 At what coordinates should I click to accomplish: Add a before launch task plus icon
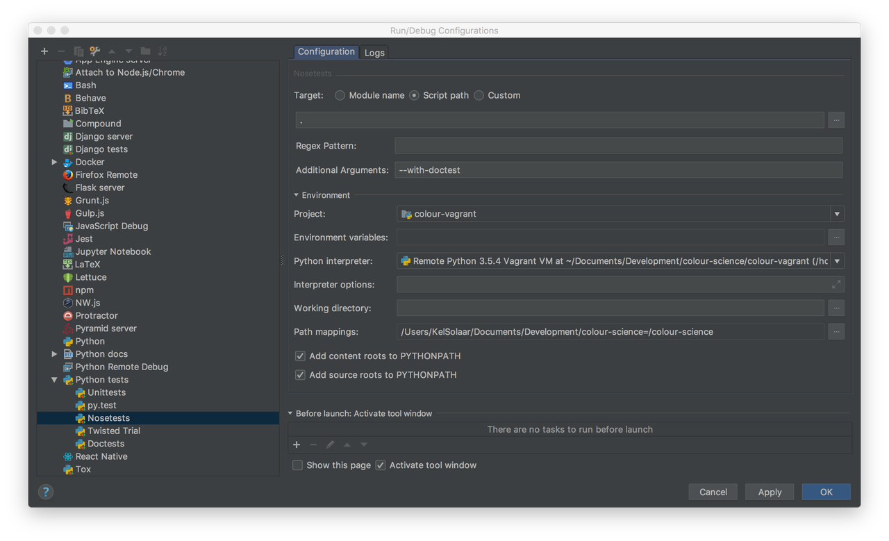297,444
